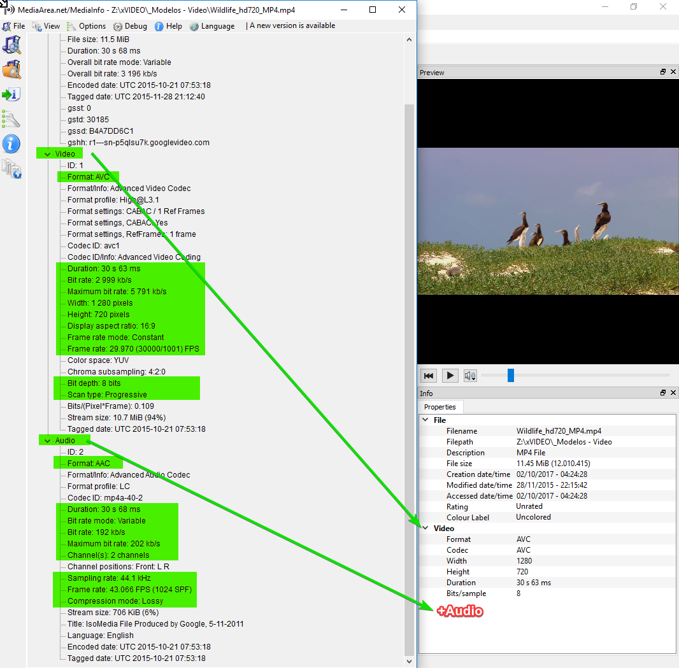
Task: Select the 'Compression mode: Lossy' row
Action: point(115,601)
